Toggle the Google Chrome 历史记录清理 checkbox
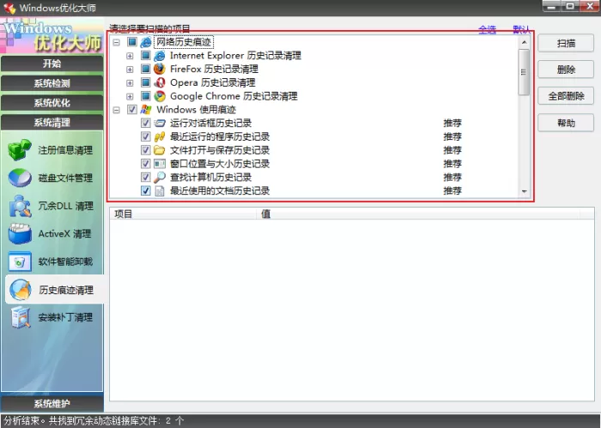 [x=146, y=96]
